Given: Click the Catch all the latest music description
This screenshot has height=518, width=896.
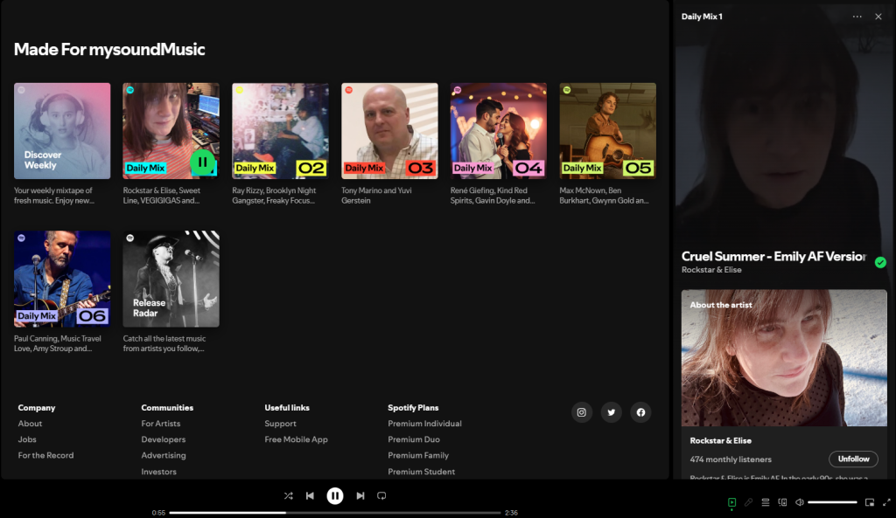Looking at the screenshot, I should (x=164, y=343).
